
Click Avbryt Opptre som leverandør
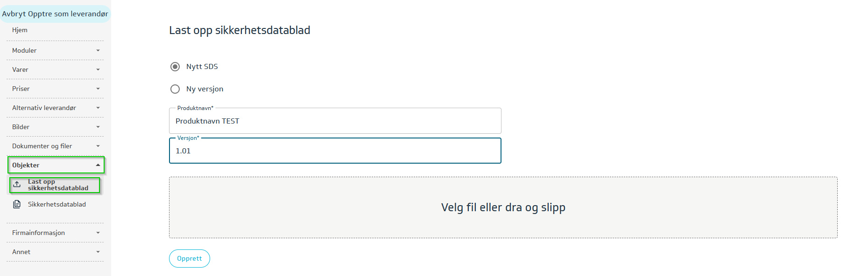55,14
